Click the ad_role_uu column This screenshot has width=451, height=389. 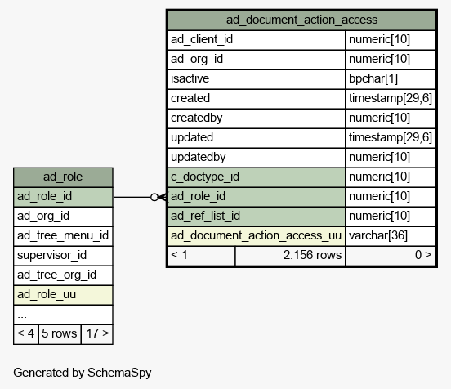pos(63,295)
